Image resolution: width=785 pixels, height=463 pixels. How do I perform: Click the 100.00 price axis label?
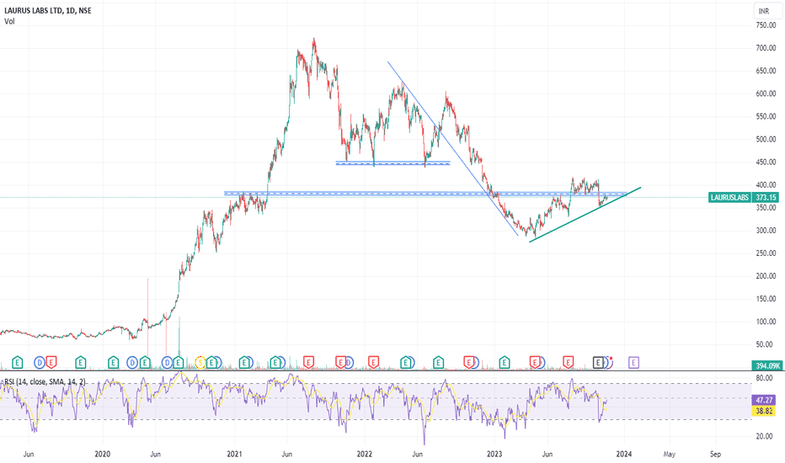766,322
